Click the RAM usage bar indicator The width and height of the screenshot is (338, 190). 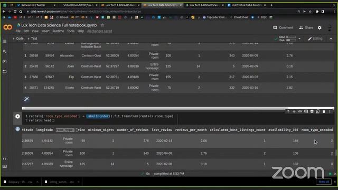(291, 37)
